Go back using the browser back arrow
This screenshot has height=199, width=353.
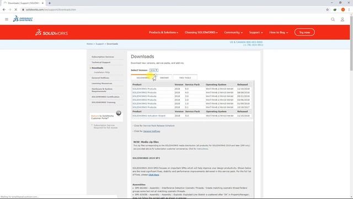(x=4, y=10)
